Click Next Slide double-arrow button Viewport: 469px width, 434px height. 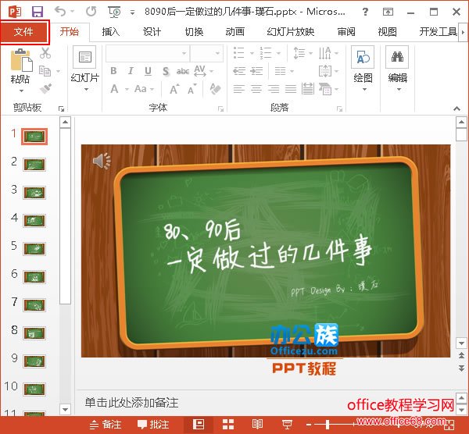click(461, 368)
